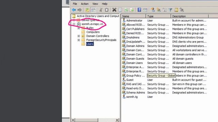Viewport: 218px width, 122px height.
Task: Click 'All domain guests' description
Action: pos(183,59)
